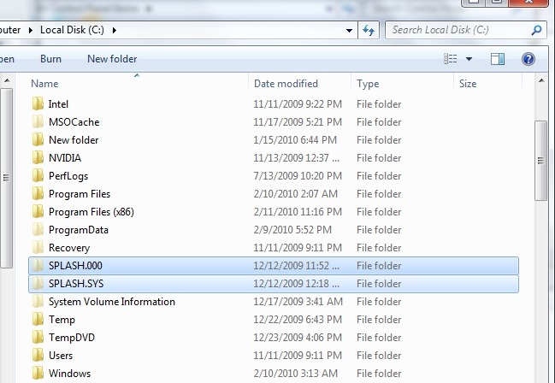
Task: Click the SPLASH.SYS folder icon
Action: point(38,284)
